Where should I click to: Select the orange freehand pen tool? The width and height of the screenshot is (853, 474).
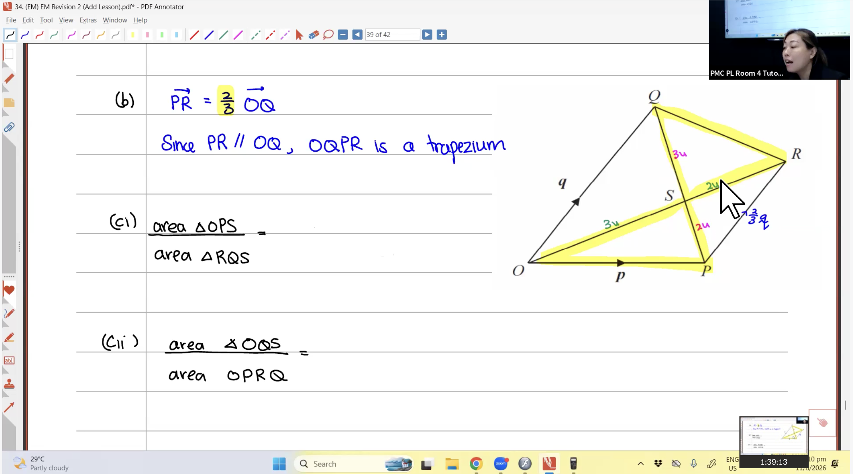[101, 35]
